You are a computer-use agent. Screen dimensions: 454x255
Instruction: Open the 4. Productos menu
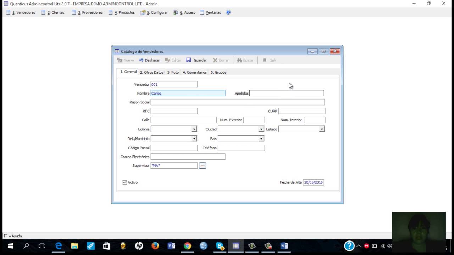coord(121,12)
